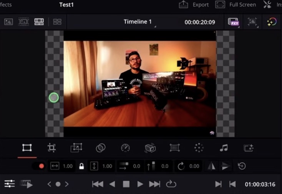Select the dotted circle Color tool

point(199,148)
